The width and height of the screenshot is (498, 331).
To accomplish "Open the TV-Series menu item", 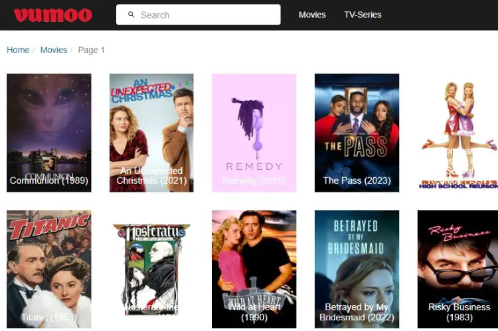I will (x=363, y=15).
